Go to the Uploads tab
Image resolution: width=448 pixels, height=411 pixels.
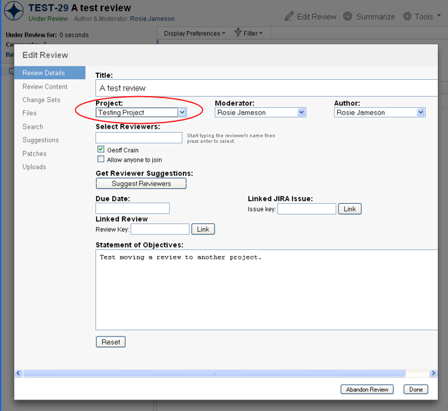(35, 167)
